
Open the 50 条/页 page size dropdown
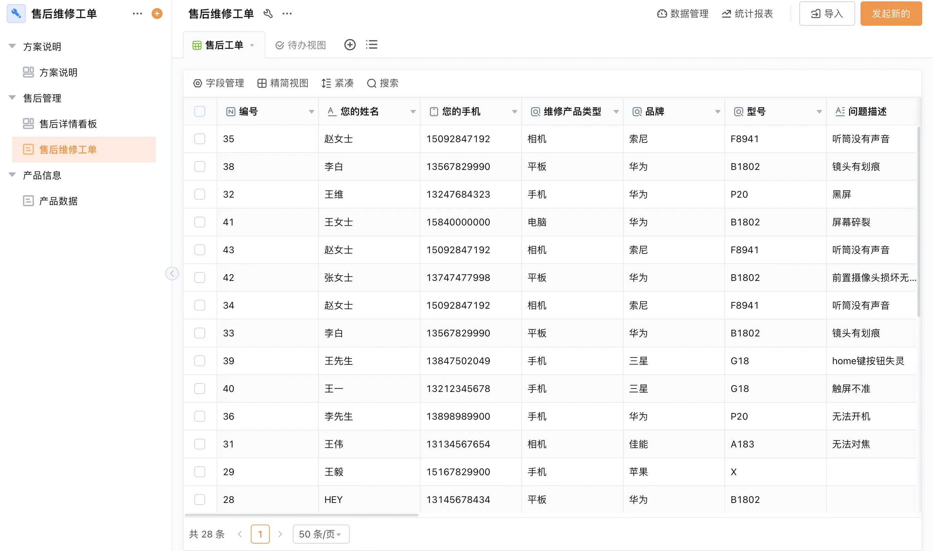click(321, 534)
